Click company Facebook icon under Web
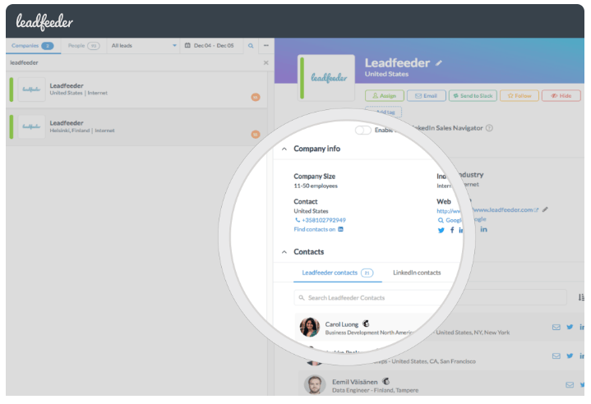Viewport: 591px width, 404px height. 452,230
